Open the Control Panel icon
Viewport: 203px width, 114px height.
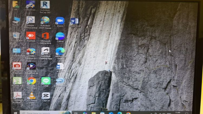(x=17, y=52)
